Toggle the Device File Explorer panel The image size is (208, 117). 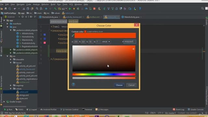[x=207, y=96]
